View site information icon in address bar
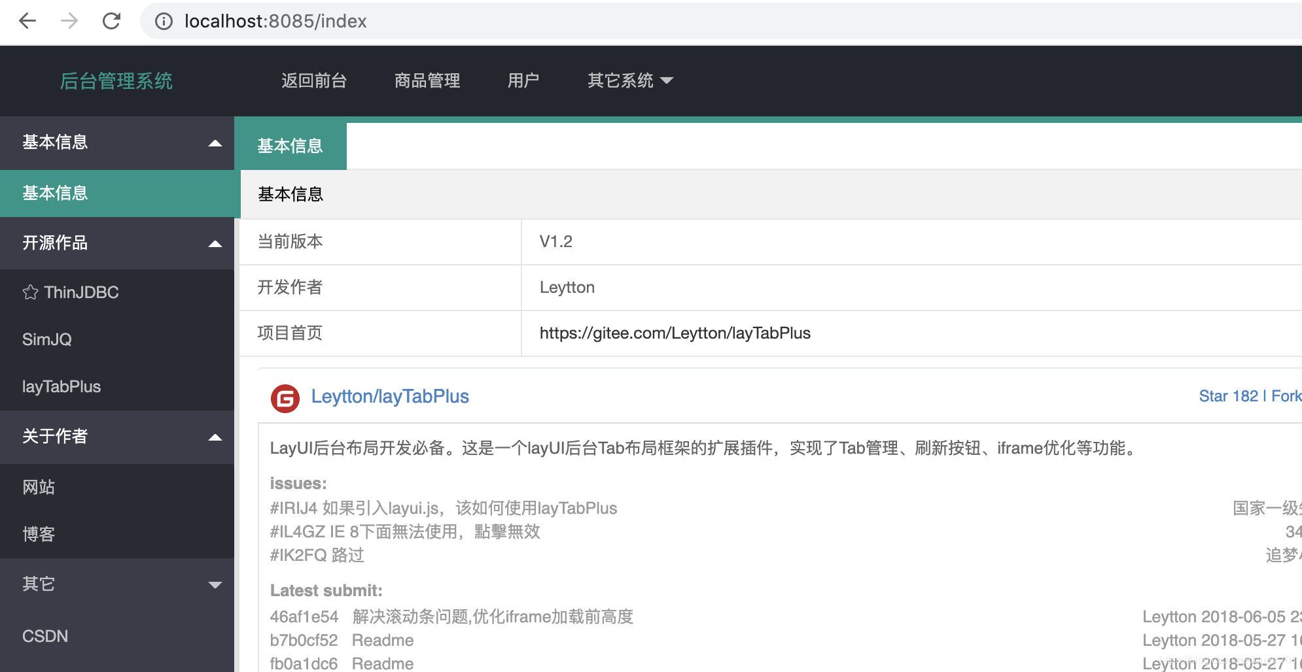Viewport: 1302px width, 672px height. [164, 22]
